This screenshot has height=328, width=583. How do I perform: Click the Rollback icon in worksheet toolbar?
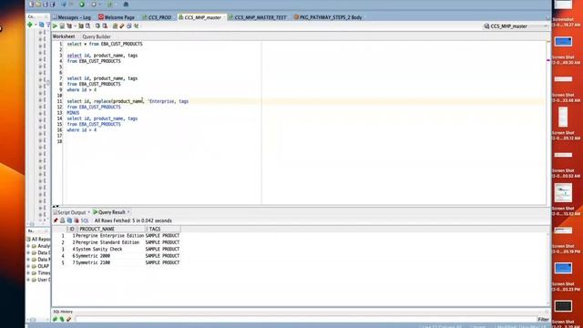pos(105,26)
